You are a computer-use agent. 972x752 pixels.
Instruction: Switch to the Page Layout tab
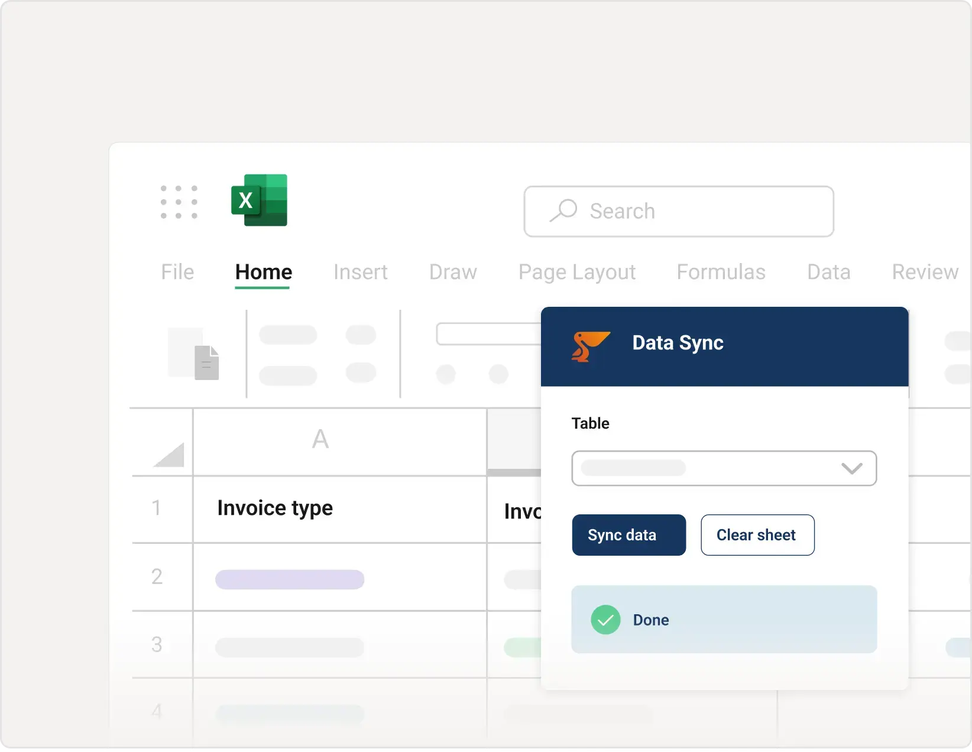pyautogui.click(x=576, y=272)
